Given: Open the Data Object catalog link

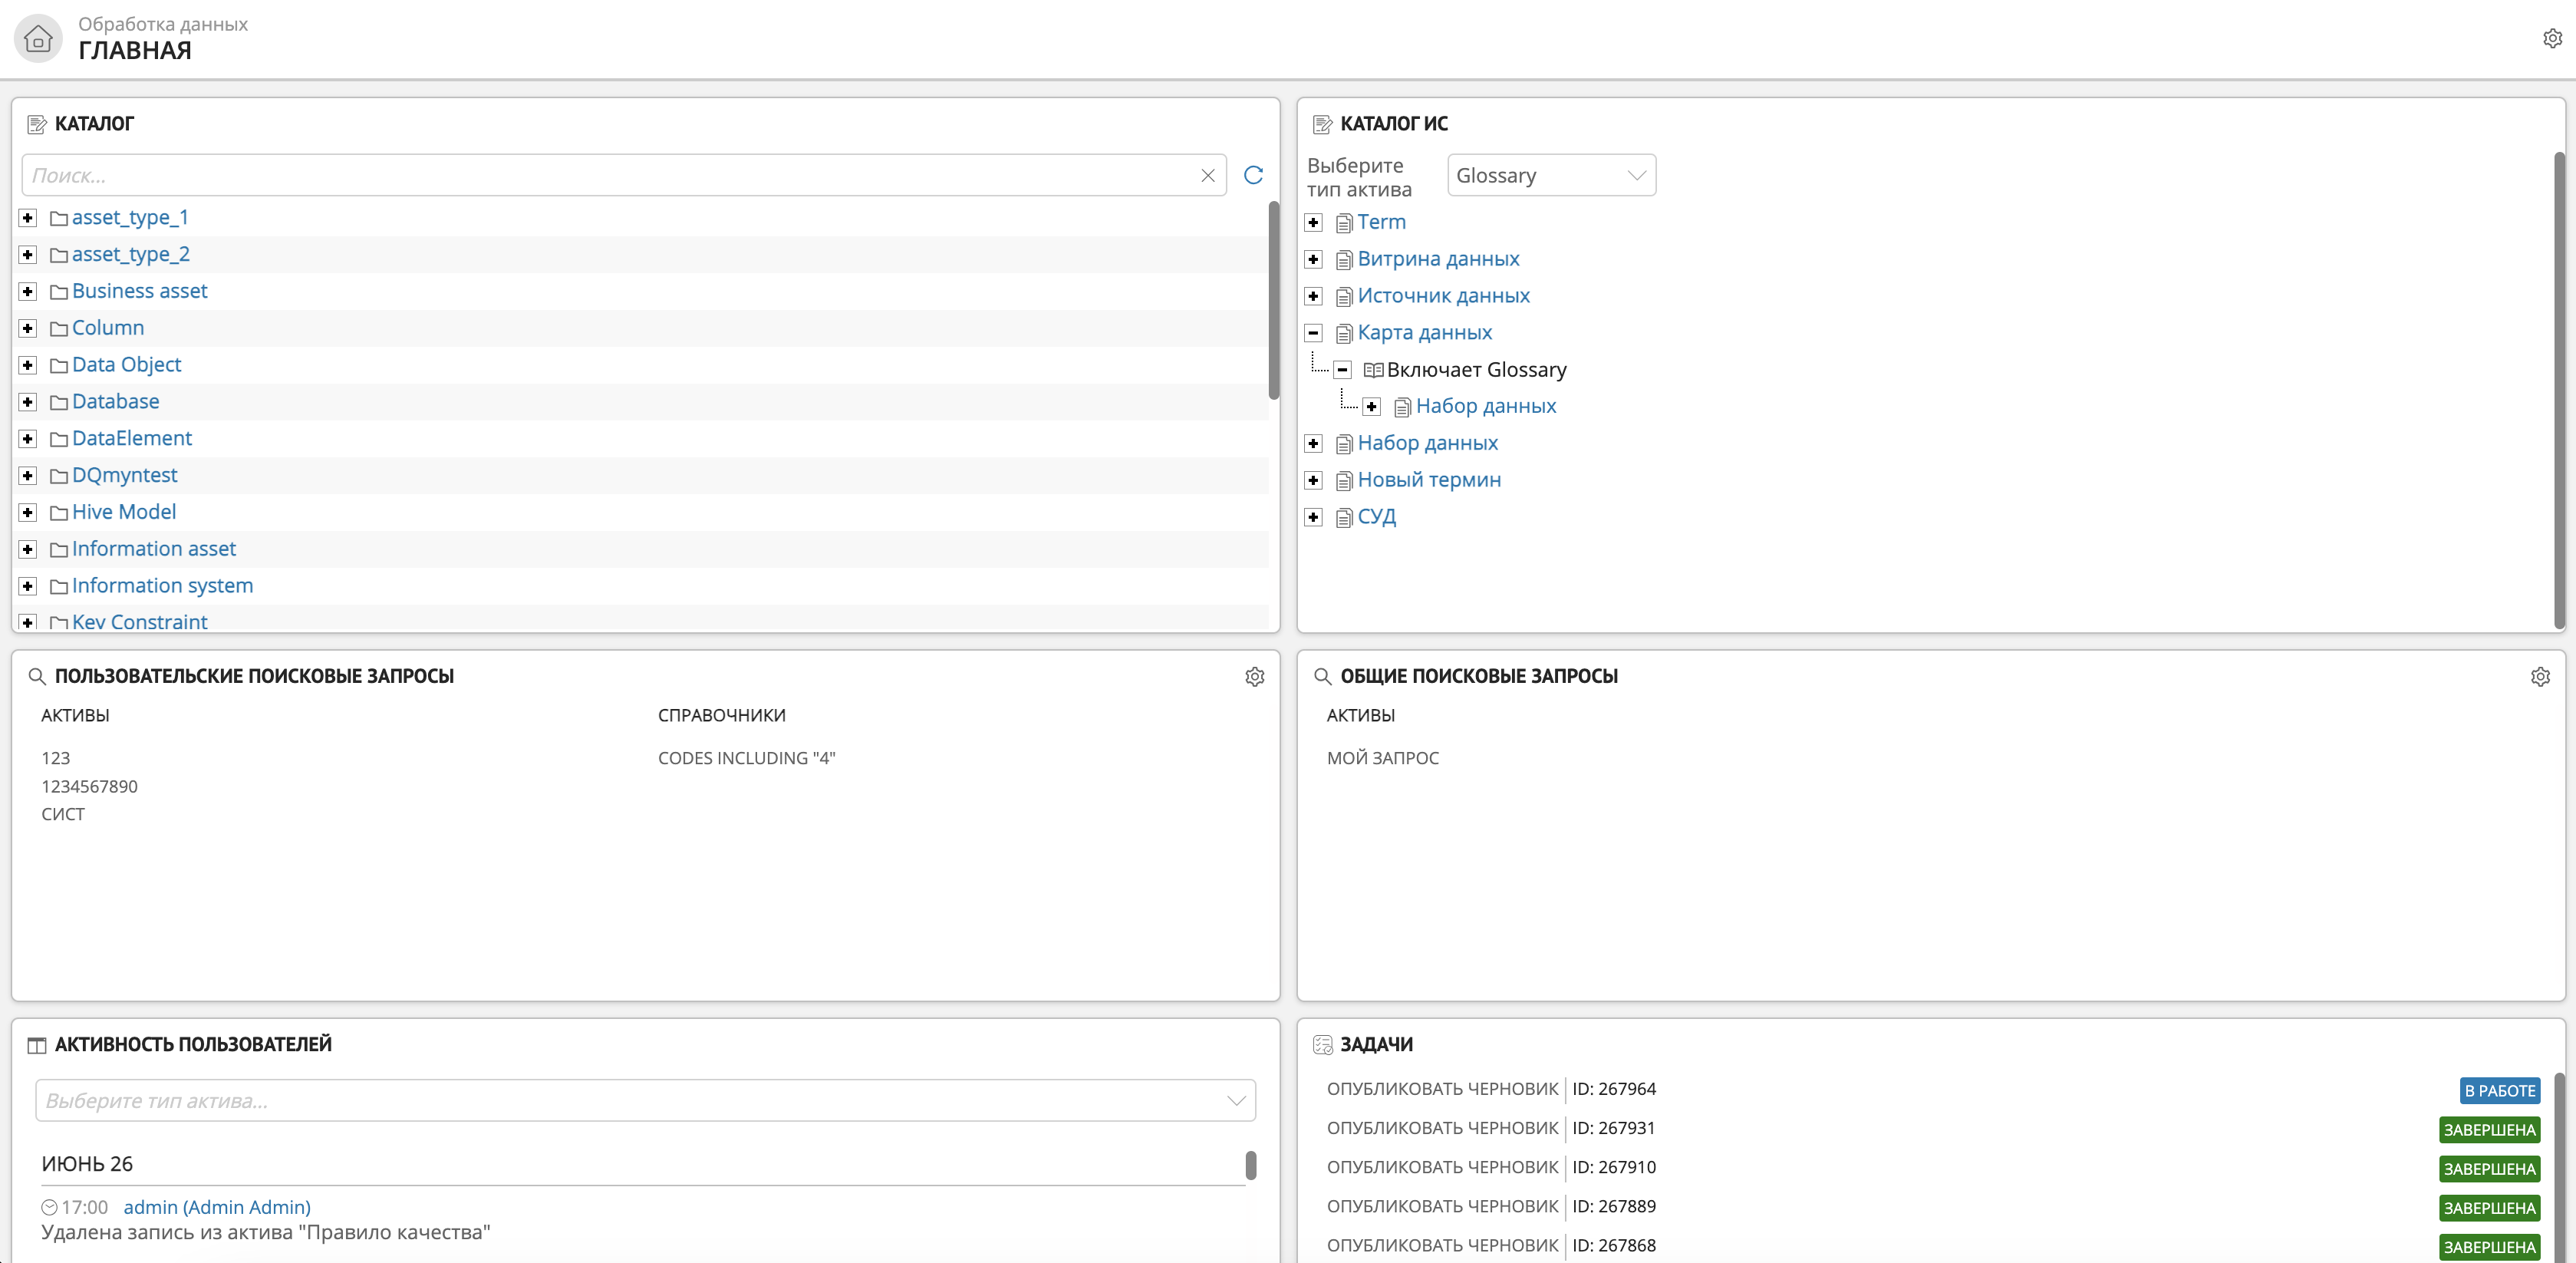Looking at the screenshot, I should point(126,365).
